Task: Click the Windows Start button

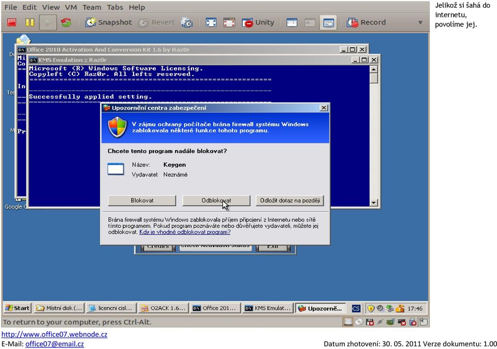Action: 18,308
